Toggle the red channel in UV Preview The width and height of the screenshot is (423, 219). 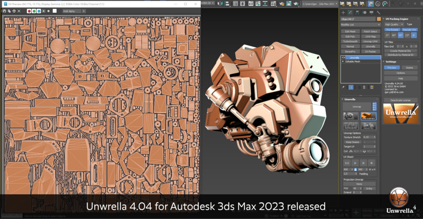(29, 11)
